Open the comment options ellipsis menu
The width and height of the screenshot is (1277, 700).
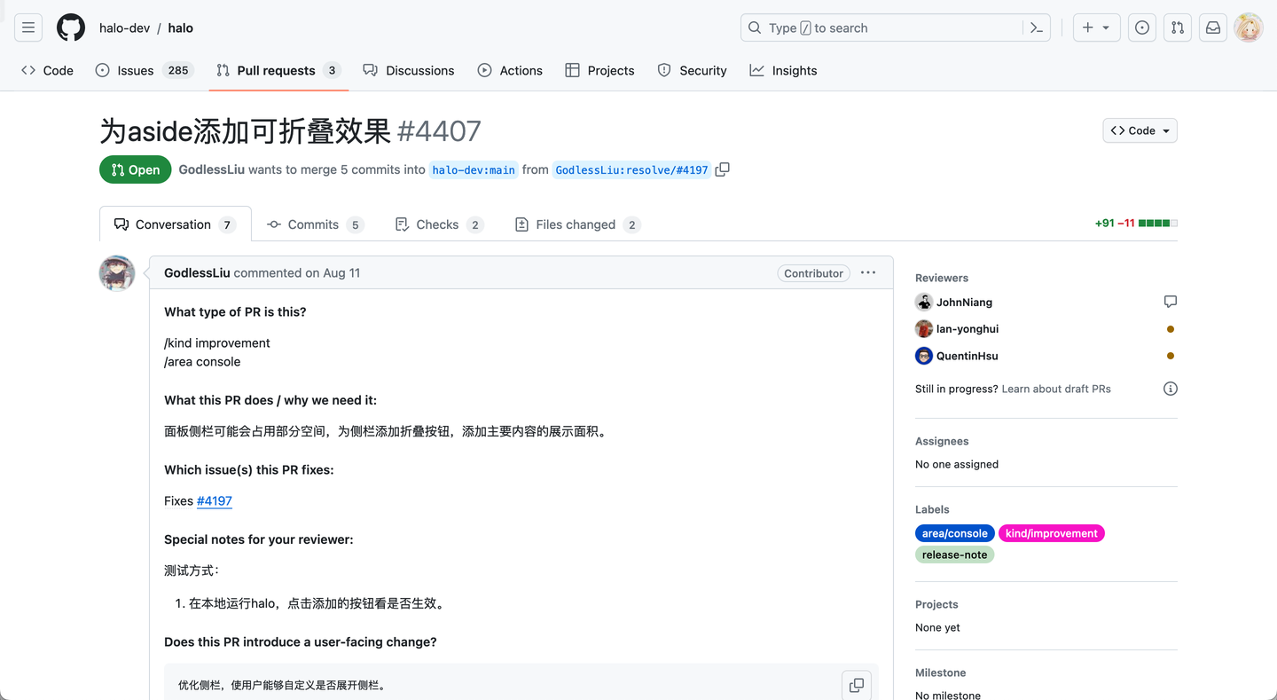pos(868,272)
